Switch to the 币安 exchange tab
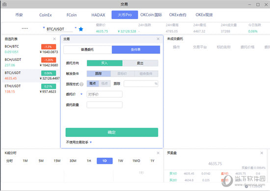Viewport: 270px width, 191px height. click(19, 15)
